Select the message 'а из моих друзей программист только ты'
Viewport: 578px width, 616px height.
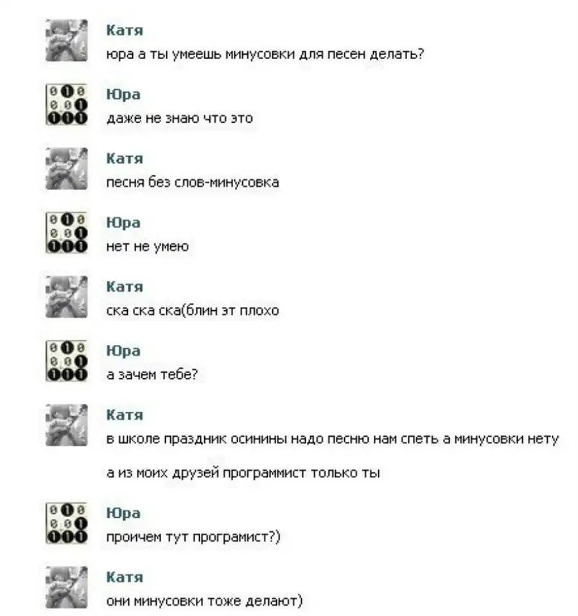[243, 473]
